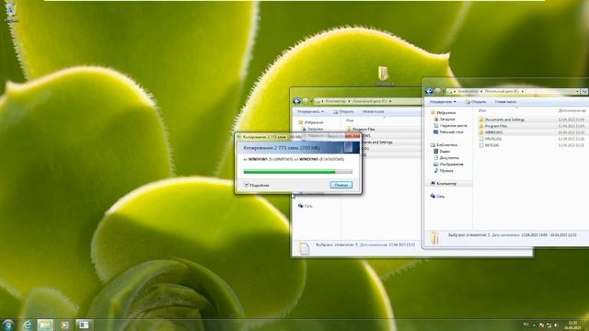The width and height of the screenshot is (589, 331).
Task: Select Избранное in the rear Explorer sidebar
Action: 311,122
